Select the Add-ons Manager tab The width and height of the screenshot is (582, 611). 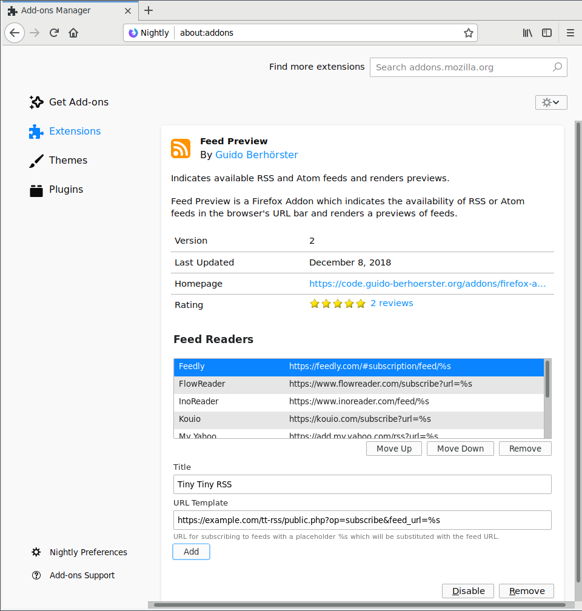[69, 10]
